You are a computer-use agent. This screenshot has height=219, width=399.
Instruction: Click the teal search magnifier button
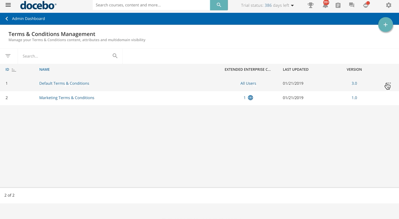[219, 5]
